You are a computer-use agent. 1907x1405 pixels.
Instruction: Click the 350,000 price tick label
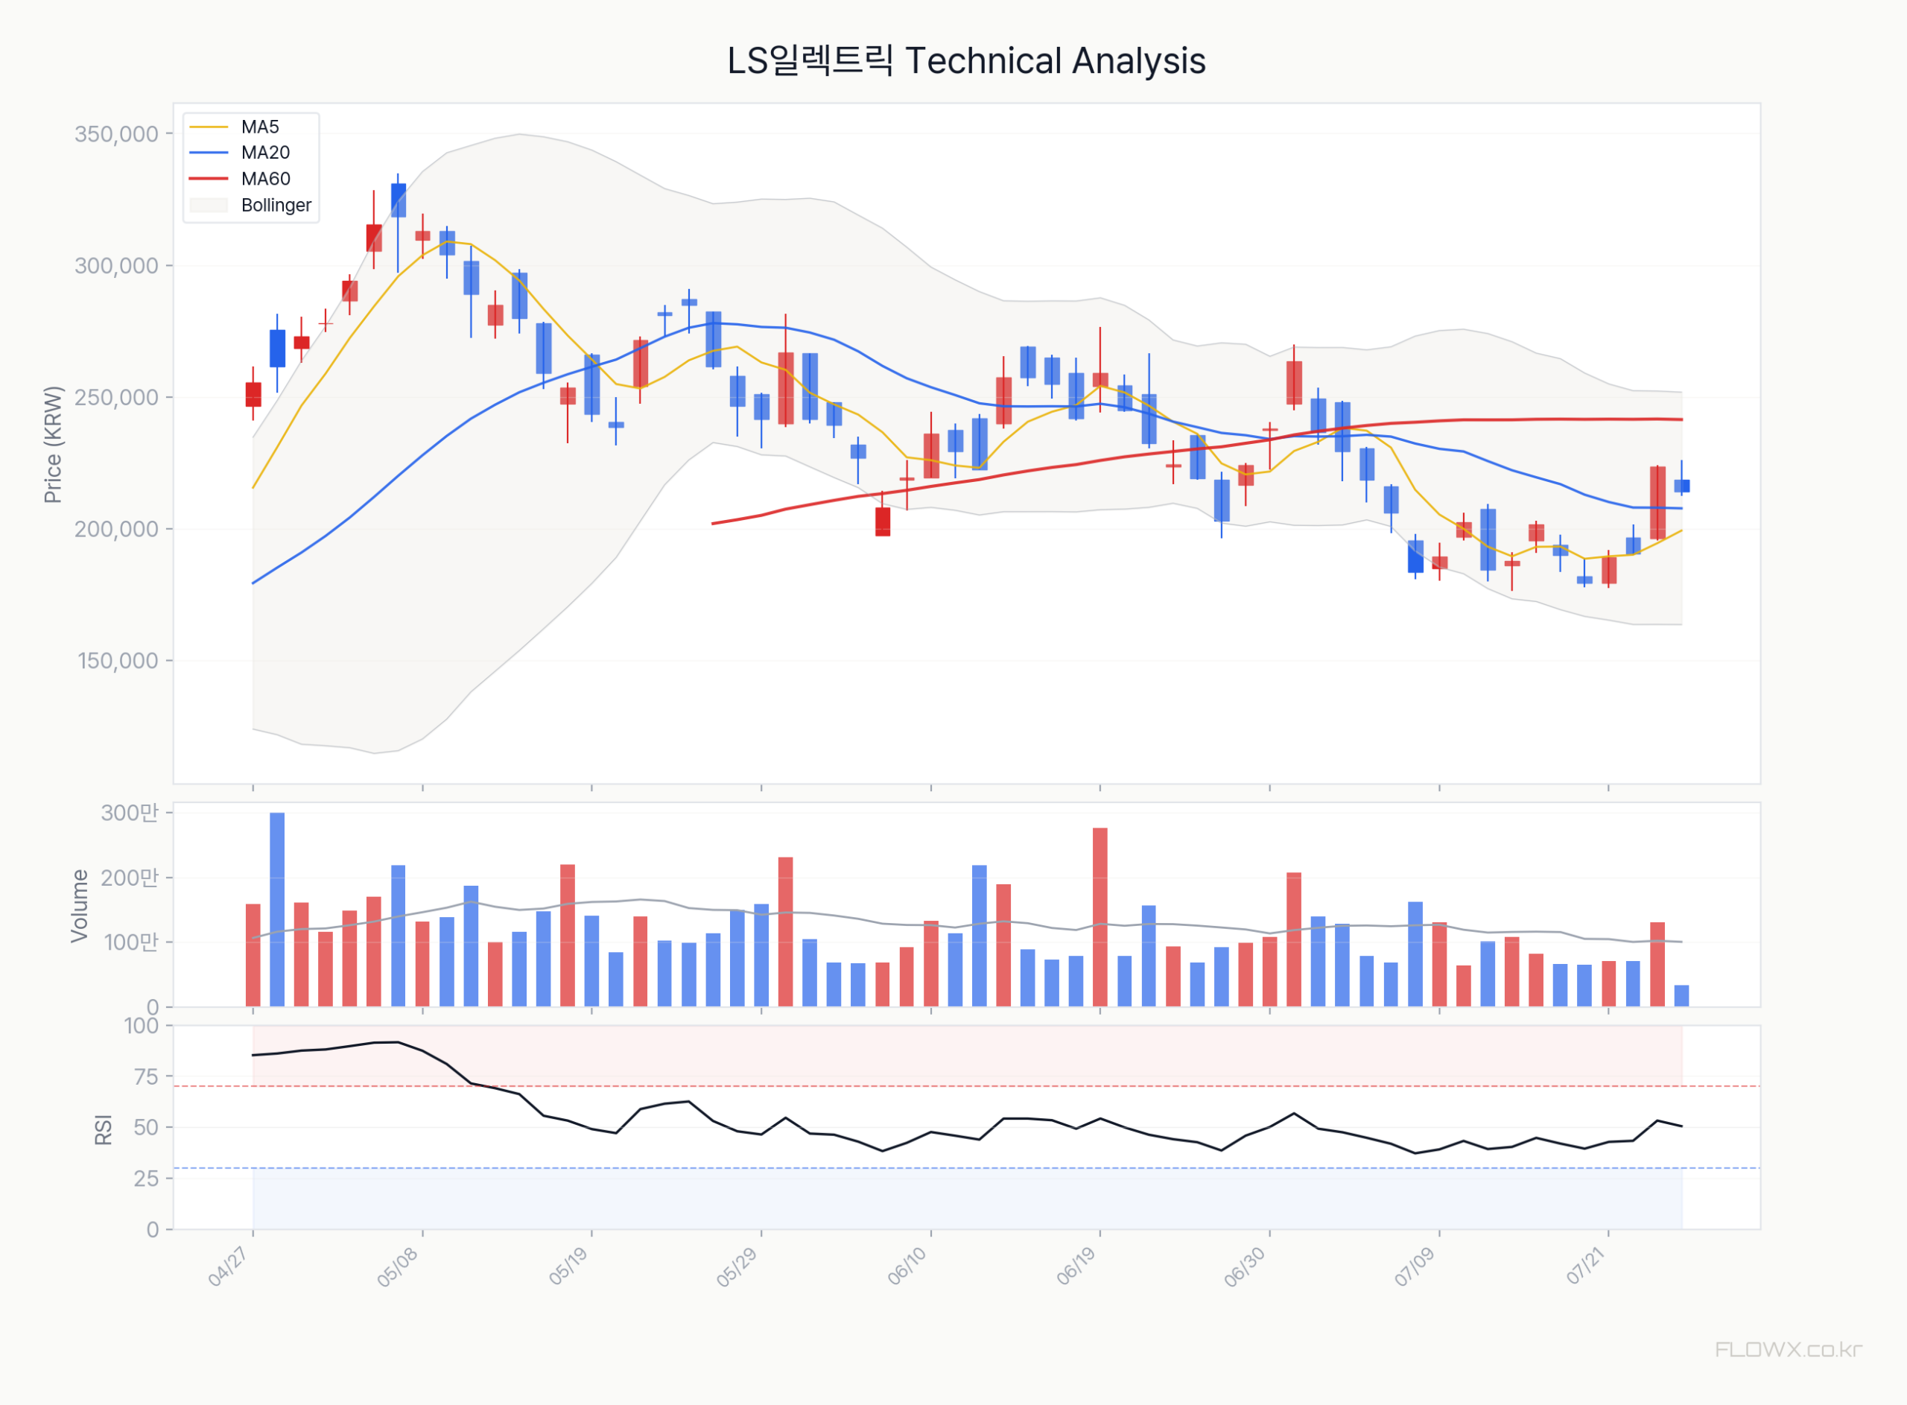point(116,134)
